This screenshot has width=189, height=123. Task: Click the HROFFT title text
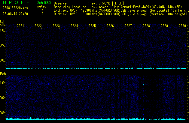(19, 2)
